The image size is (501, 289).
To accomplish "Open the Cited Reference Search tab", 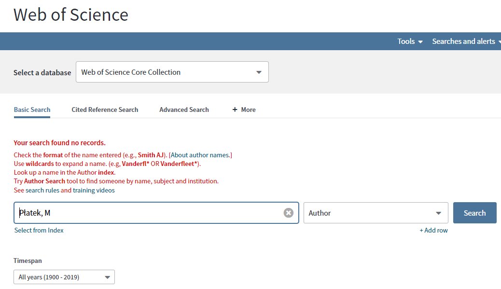I will [x=105, y=110].
